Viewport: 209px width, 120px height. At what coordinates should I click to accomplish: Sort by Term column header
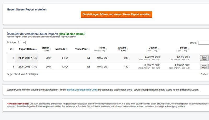pyautogui.click(x=100, y=49)
